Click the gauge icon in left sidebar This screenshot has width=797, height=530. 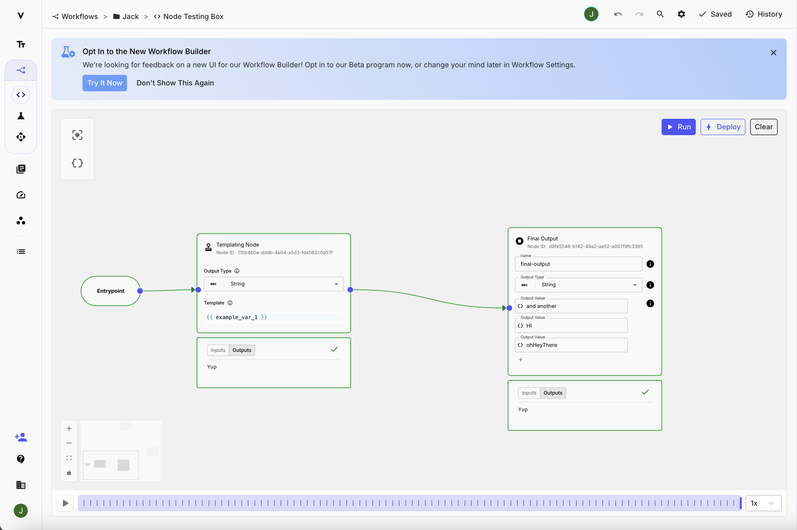pyautogui.click(x=20, y=195)
